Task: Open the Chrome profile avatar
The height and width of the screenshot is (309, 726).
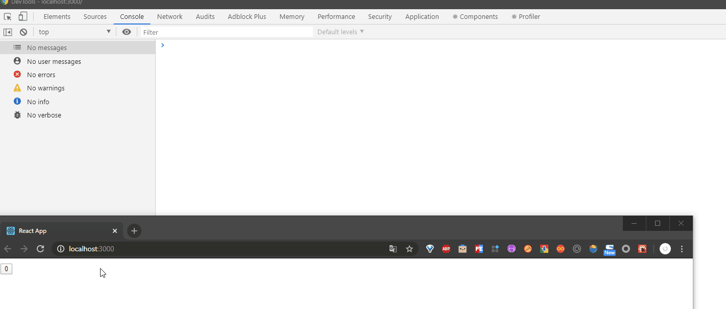Action: 665,249
